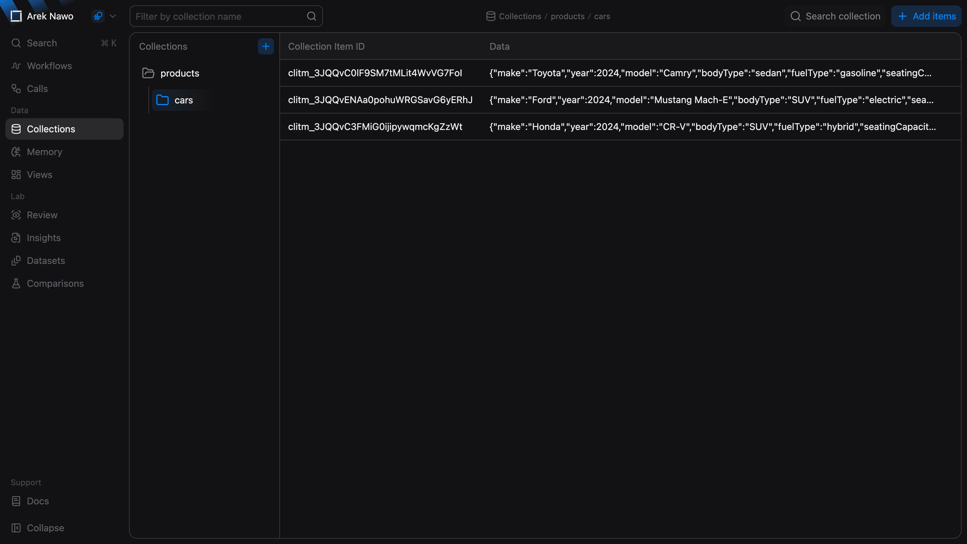This screenshot has height=544, width=967.
Task: Click the blue cars folder icon
Action: (163, 100)
